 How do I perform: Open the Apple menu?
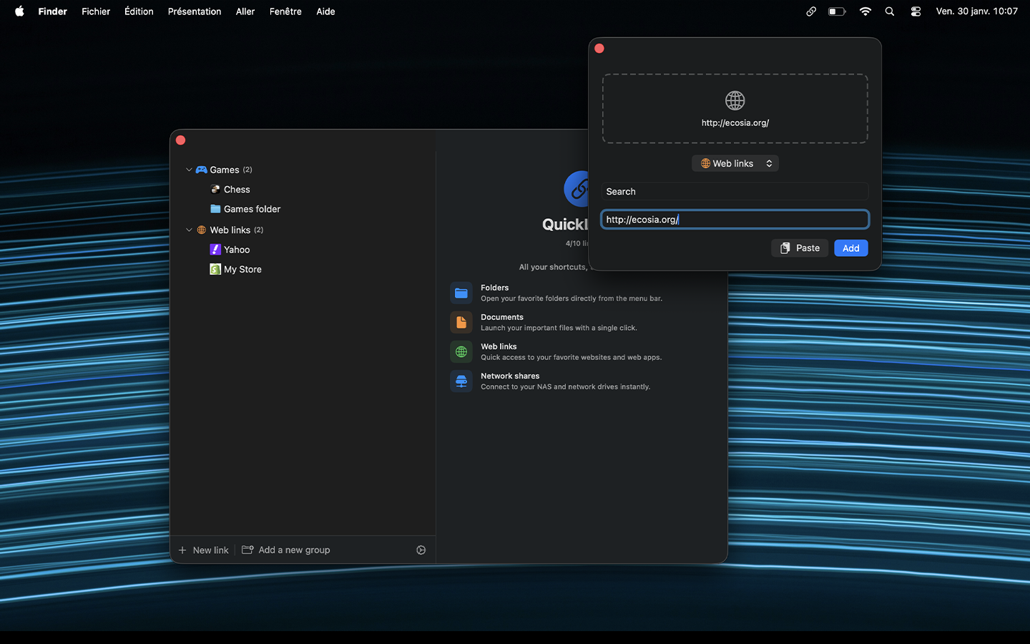click(x=19, y=11)
